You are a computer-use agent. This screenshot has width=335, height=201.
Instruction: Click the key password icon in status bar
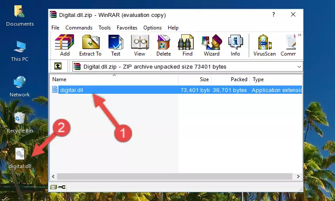tap(62, 187)
